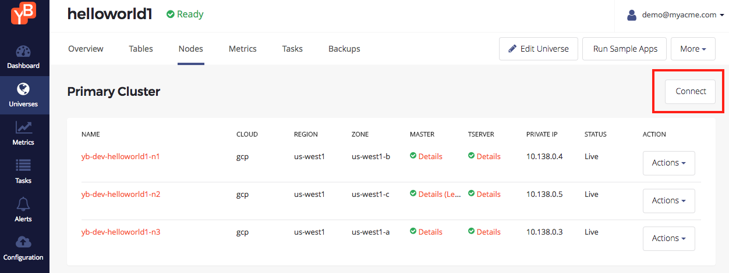The height and width of the screenshot is (273, 729).
Task: Open the Alerts bell icon
Action: [24, 204]
